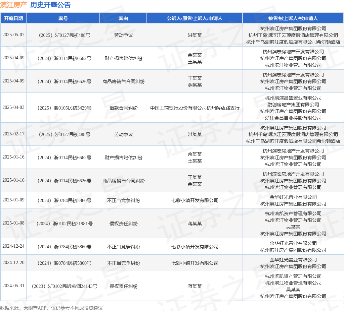Click case number 浙0114民初6662号 in the 2025-01-16 row
This screenshot has height=311, width=344.
pyautogui.click(x=64, y=158)
